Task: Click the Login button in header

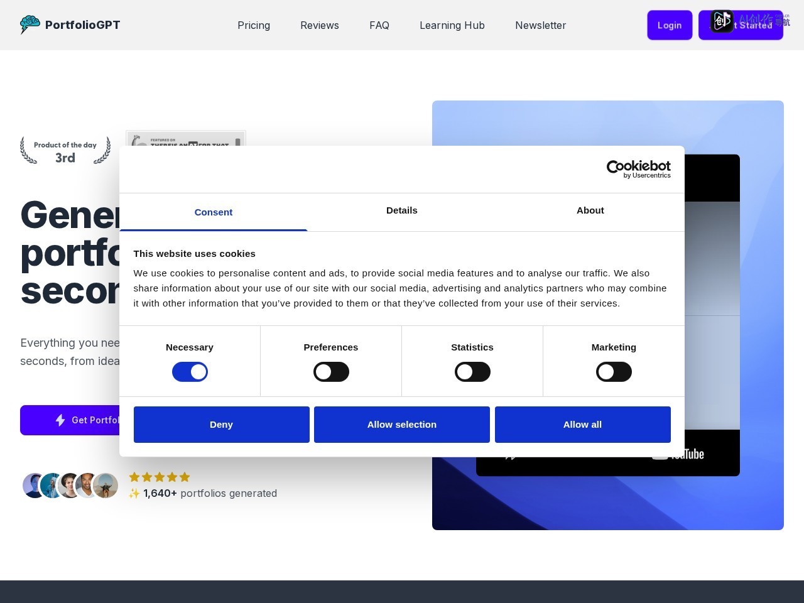Action: 670,25
